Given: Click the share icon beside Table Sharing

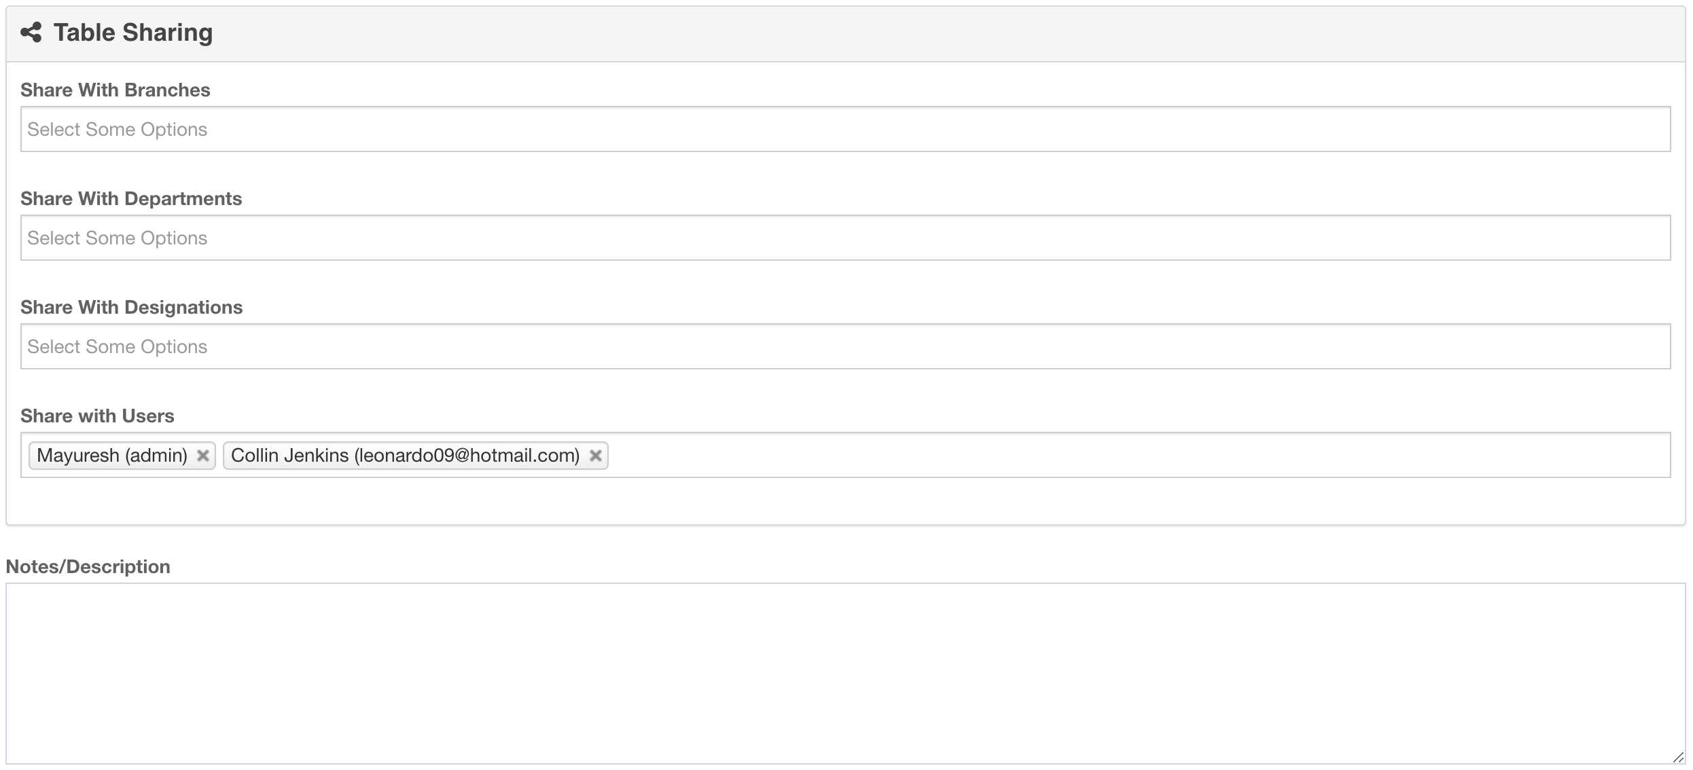Looking at the screenshot, I should [x=31, y=32].
